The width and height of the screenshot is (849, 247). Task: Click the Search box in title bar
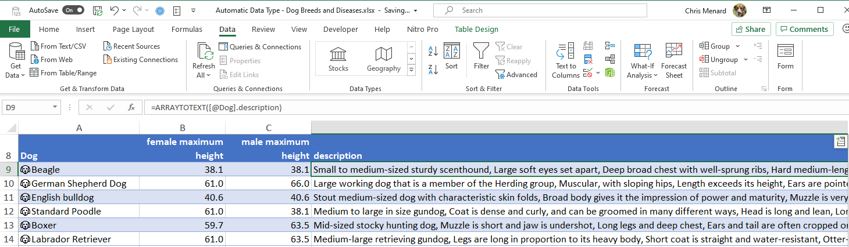tap(540, 10)
